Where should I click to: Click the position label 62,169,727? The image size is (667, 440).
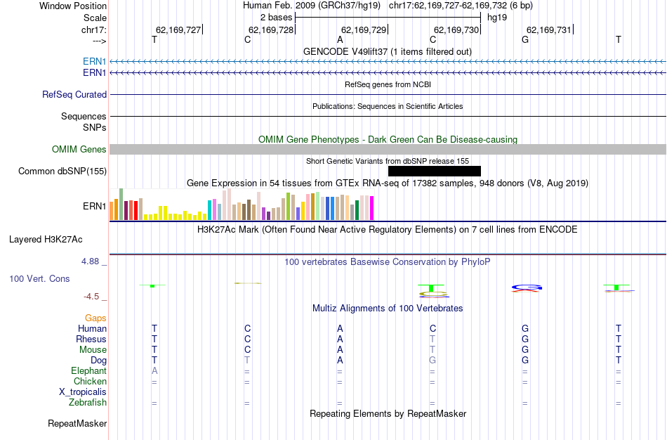[x=178, y=30]
